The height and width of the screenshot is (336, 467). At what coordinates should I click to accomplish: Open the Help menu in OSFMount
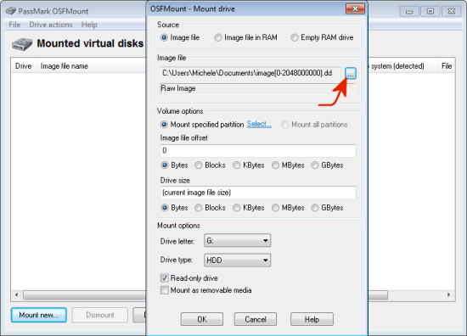[89, 25]
